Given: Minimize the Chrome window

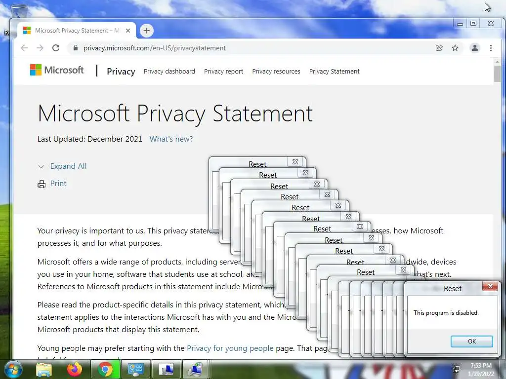Looking at the screenshot, I should [x=460, y=24].
